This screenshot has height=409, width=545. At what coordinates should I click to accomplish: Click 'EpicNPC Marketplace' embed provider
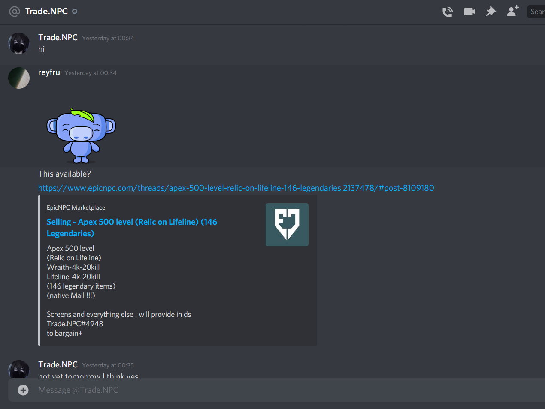pyautogui.click(x=76, y=208)
